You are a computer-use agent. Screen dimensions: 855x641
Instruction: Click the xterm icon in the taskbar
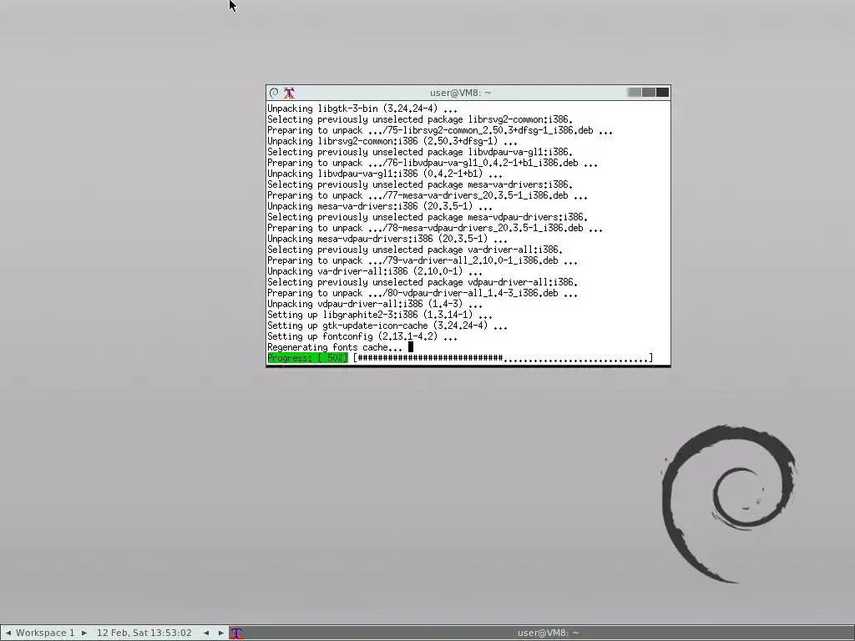tap(236, 633)
